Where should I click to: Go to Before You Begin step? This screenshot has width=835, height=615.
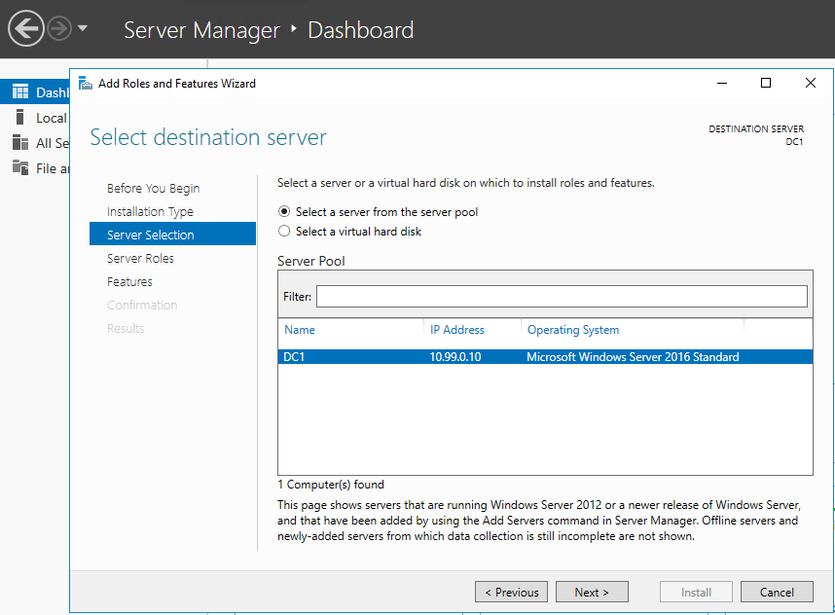(153, 189)
